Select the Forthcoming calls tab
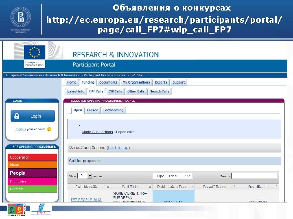293x219 pixels. coord(114,110)
